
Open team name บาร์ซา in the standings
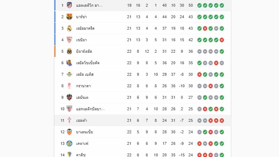click(x=81, y=17)
